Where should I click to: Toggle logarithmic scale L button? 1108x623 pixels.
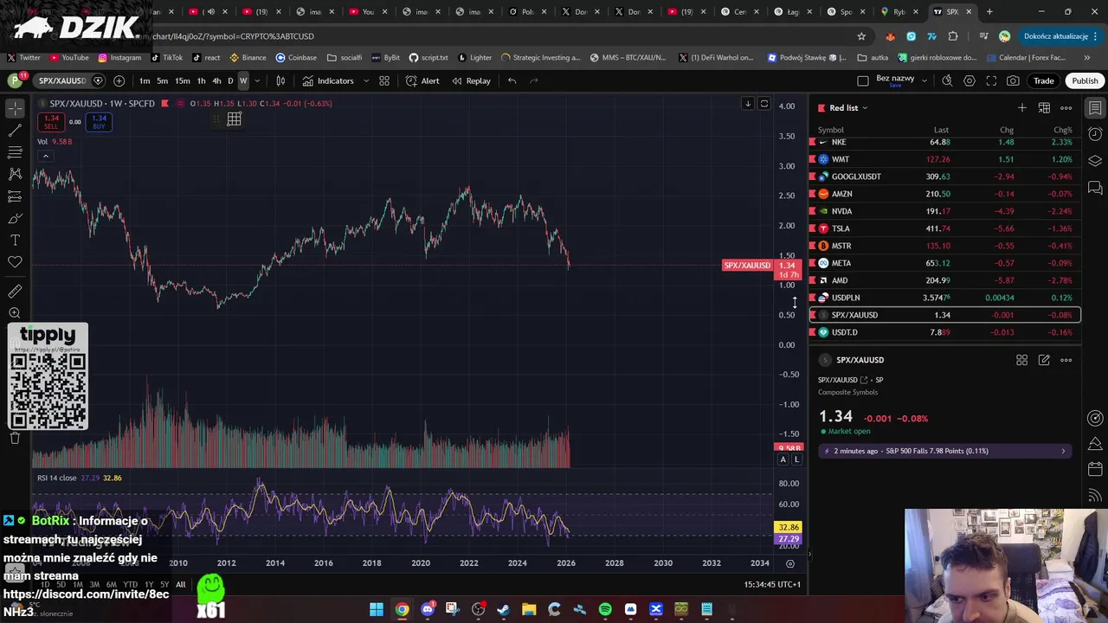796,459
